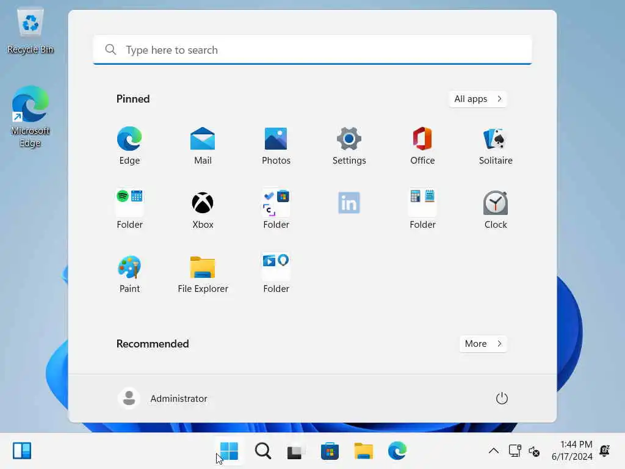
Task: Open Settings from pinned apps
Action: pyautogui.click(x=349, y=145)
